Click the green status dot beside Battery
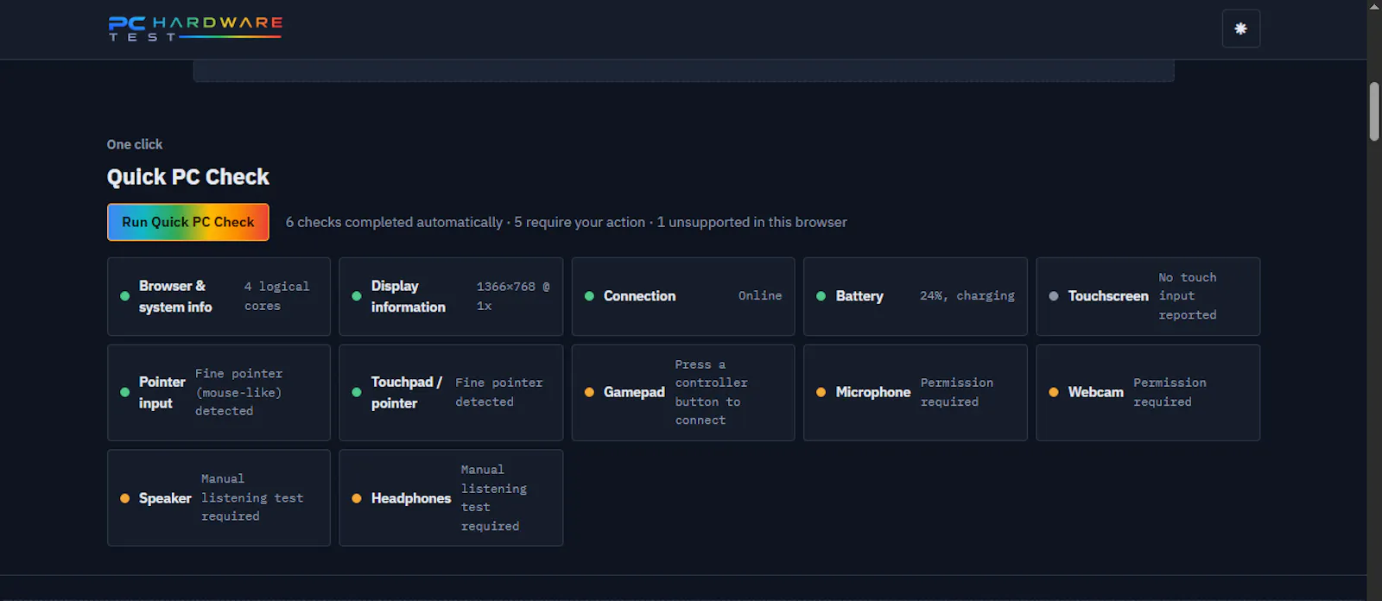 coord(821,296)
